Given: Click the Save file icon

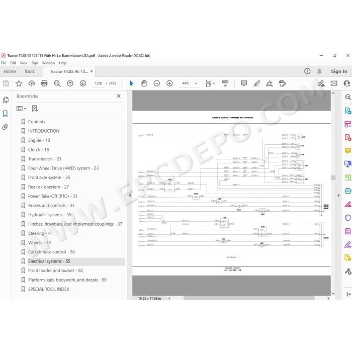Looking at the screenshot, I should tap(6, 83).
